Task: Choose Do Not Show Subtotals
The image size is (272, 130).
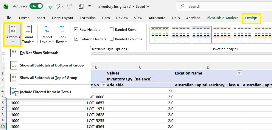Action: coord(39,53)
